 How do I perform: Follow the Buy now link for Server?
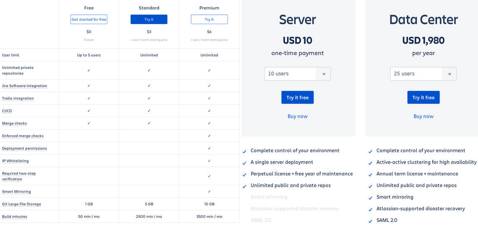coord(298,116)
